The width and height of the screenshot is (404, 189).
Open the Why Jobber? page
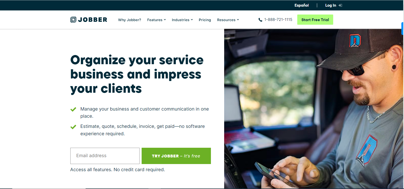coord(130,20)
